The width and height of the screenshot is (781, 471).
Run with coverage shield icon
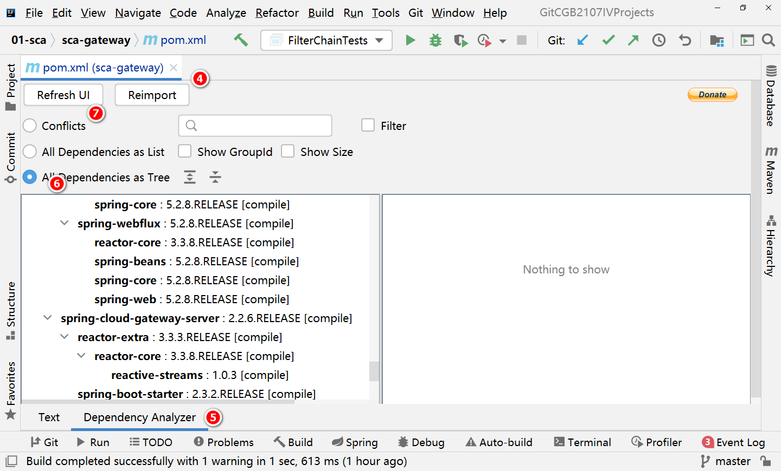460,40
